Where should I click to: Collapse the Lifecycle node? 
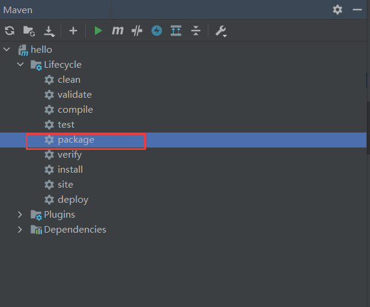pos(20,64)
